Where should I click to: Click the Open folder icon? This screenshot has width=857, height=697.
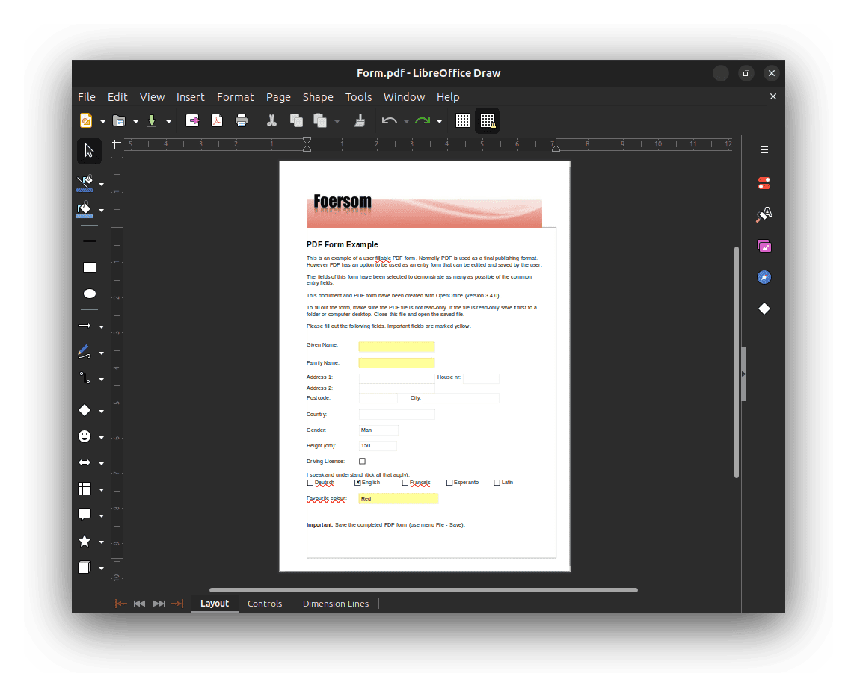coord(119,120)
